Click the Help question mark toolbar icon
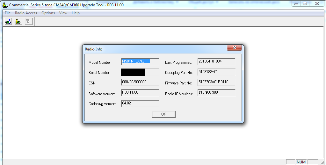Screen dimensions: 326x165 pos(28,21)
